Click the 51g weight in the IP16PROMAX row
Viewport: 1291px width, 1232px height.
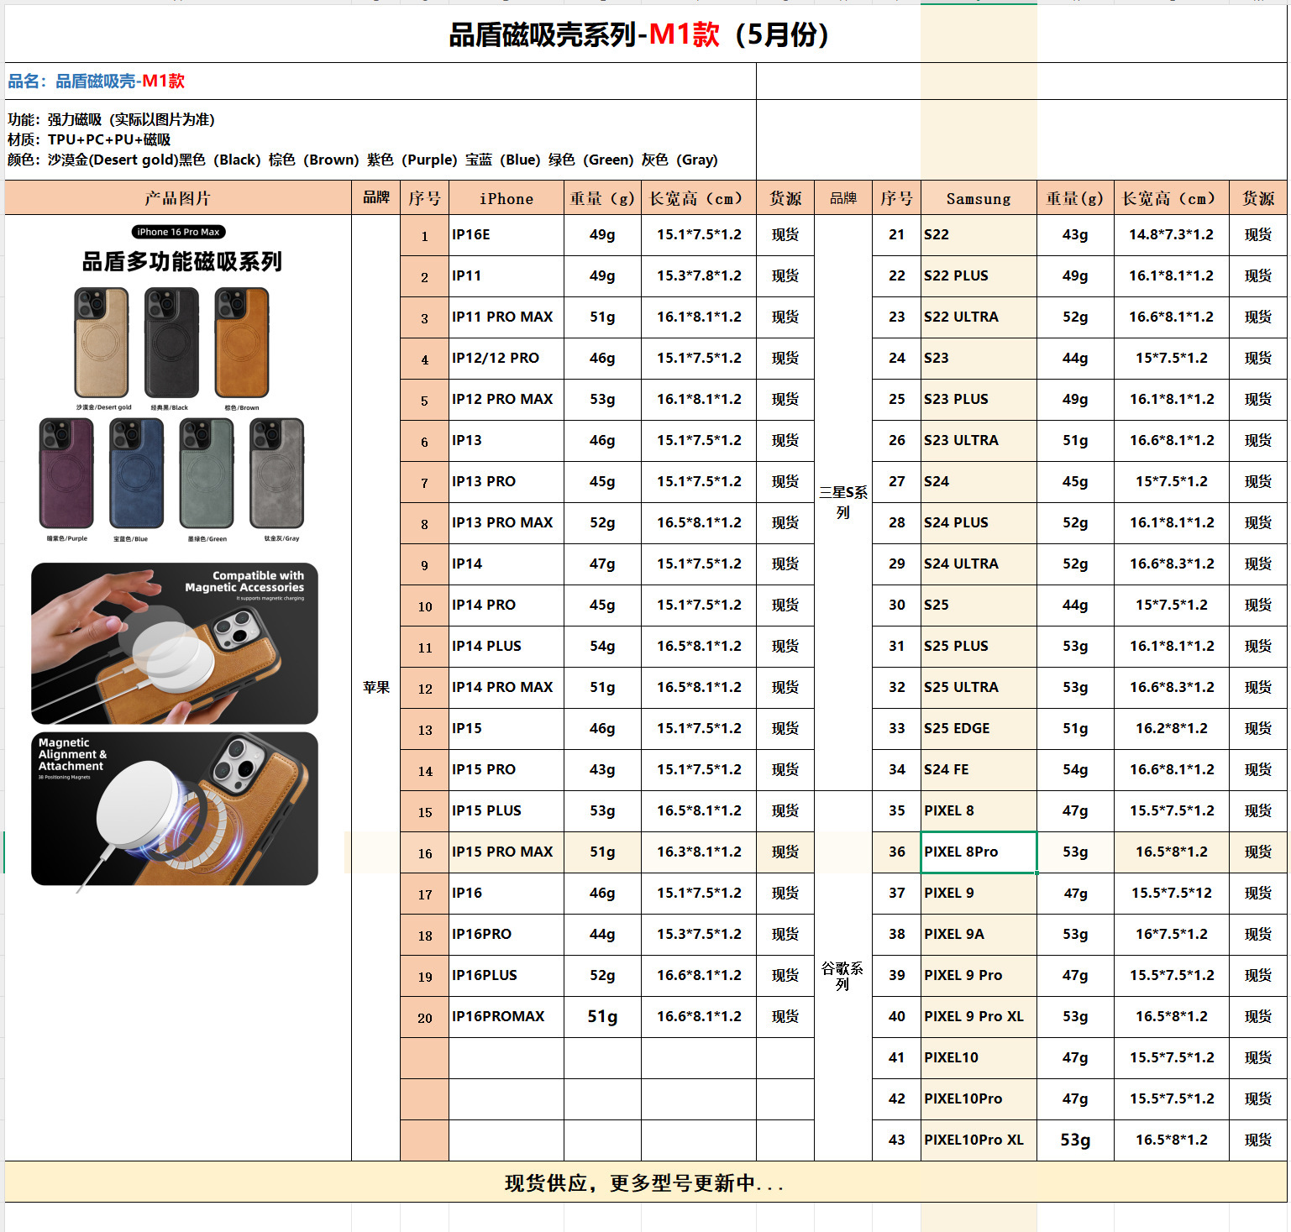(x=602, y=1017)
